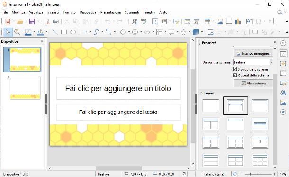Open the Presentazione menu
Image resolution: width=289 pixels, height=177 pixels.
(110, 12)
